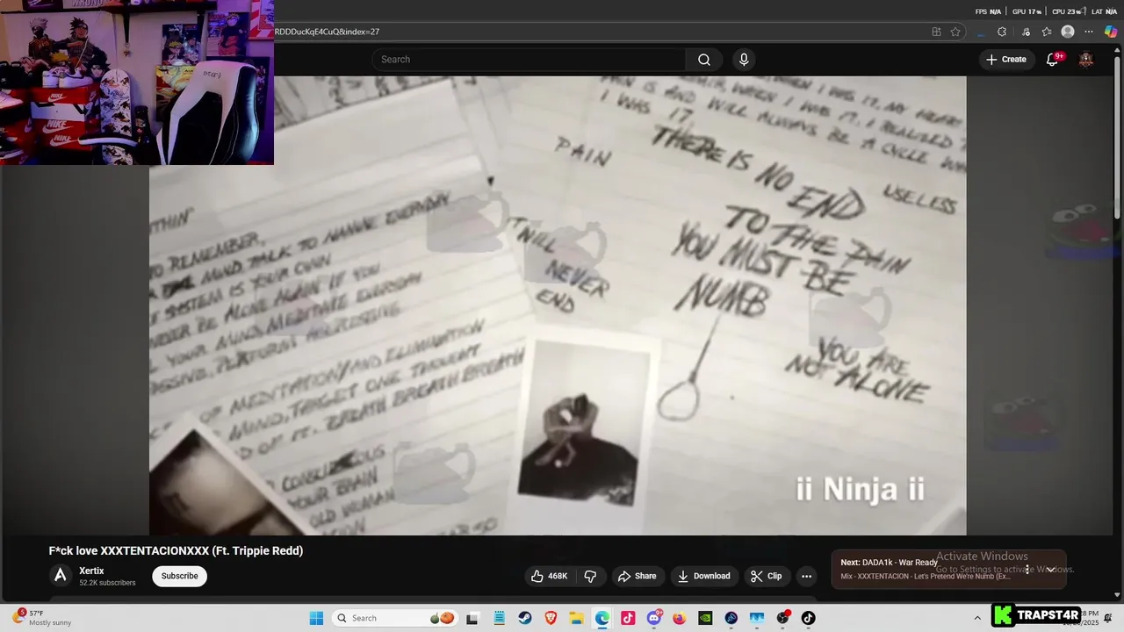Launch Brave browser from the taskbar

coord(551,618)
